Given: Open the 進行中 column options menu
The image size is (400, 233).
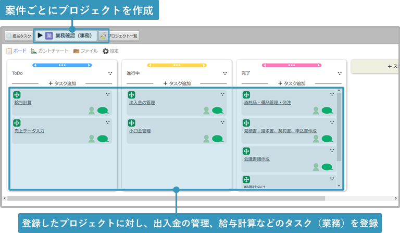Looking at the screenshot, I should pyautogui.click(x=225, y=73).
